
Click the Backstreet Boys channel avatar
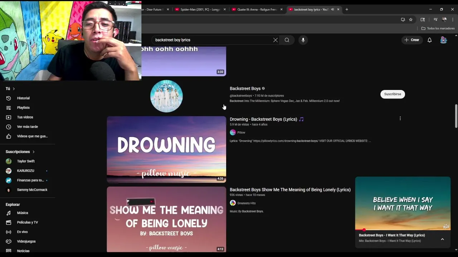pyautogui.click(x=166, y=96)
